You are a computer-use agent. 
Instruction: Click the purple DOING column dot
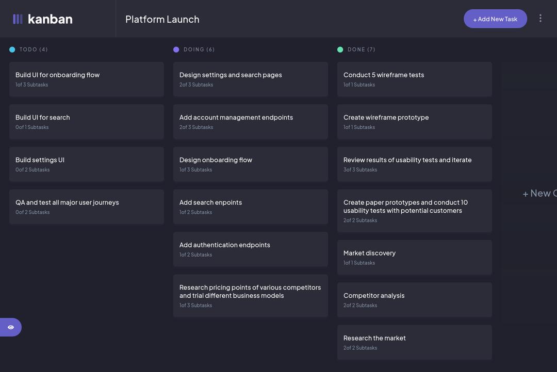click(176, 49)
